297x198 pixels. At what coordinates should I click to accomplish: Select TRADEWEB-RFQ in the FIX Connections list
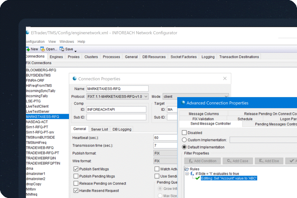[x=40, y=148]
